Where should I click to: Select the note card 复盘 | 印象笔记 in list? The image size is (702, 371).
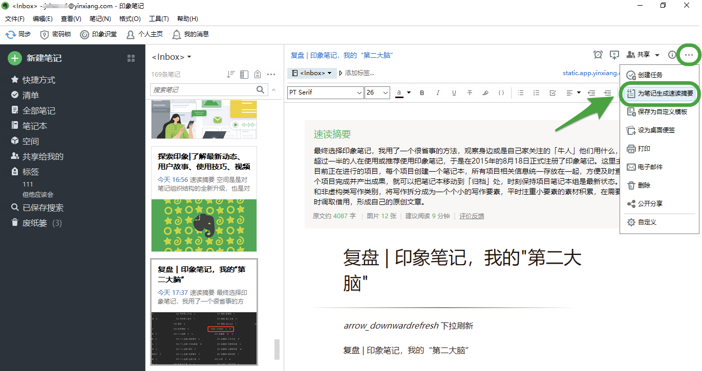coord(204,312)
